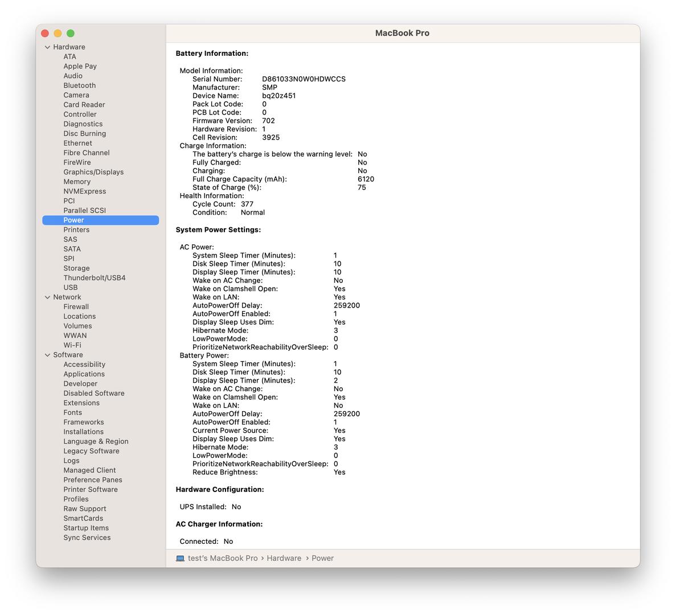The width and height of the screenshot is (676, 615).
Task: Open SmartCards in sidebar
Action: point(83,518)
